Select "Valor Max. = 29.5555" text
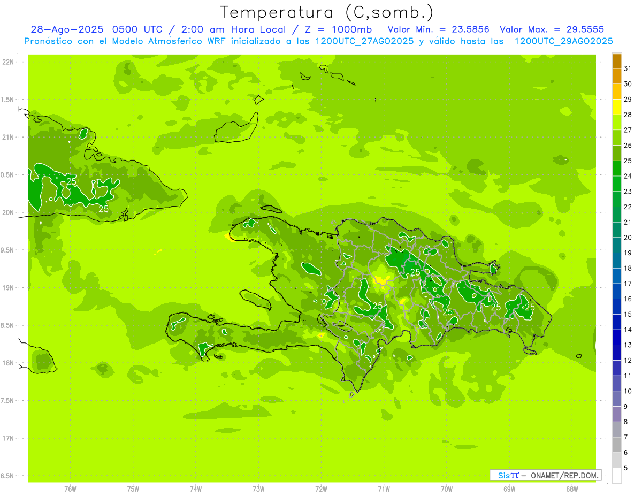The image size is (642, 496). 552,29
